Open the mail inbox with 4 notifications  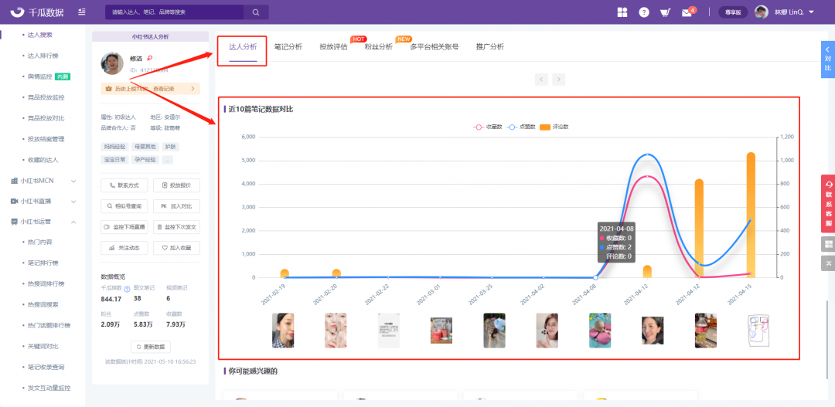[687, 12]
